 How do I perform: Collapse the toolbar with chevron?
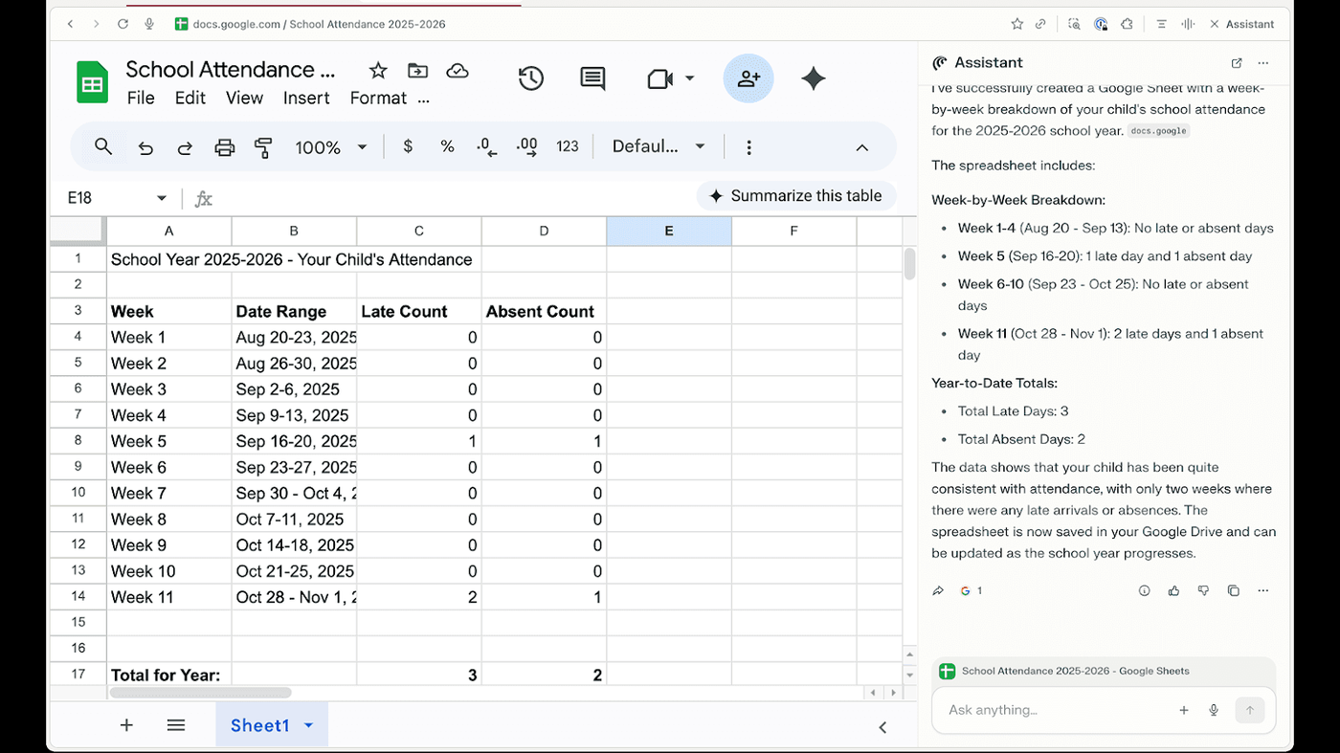[x=861, y=147]
